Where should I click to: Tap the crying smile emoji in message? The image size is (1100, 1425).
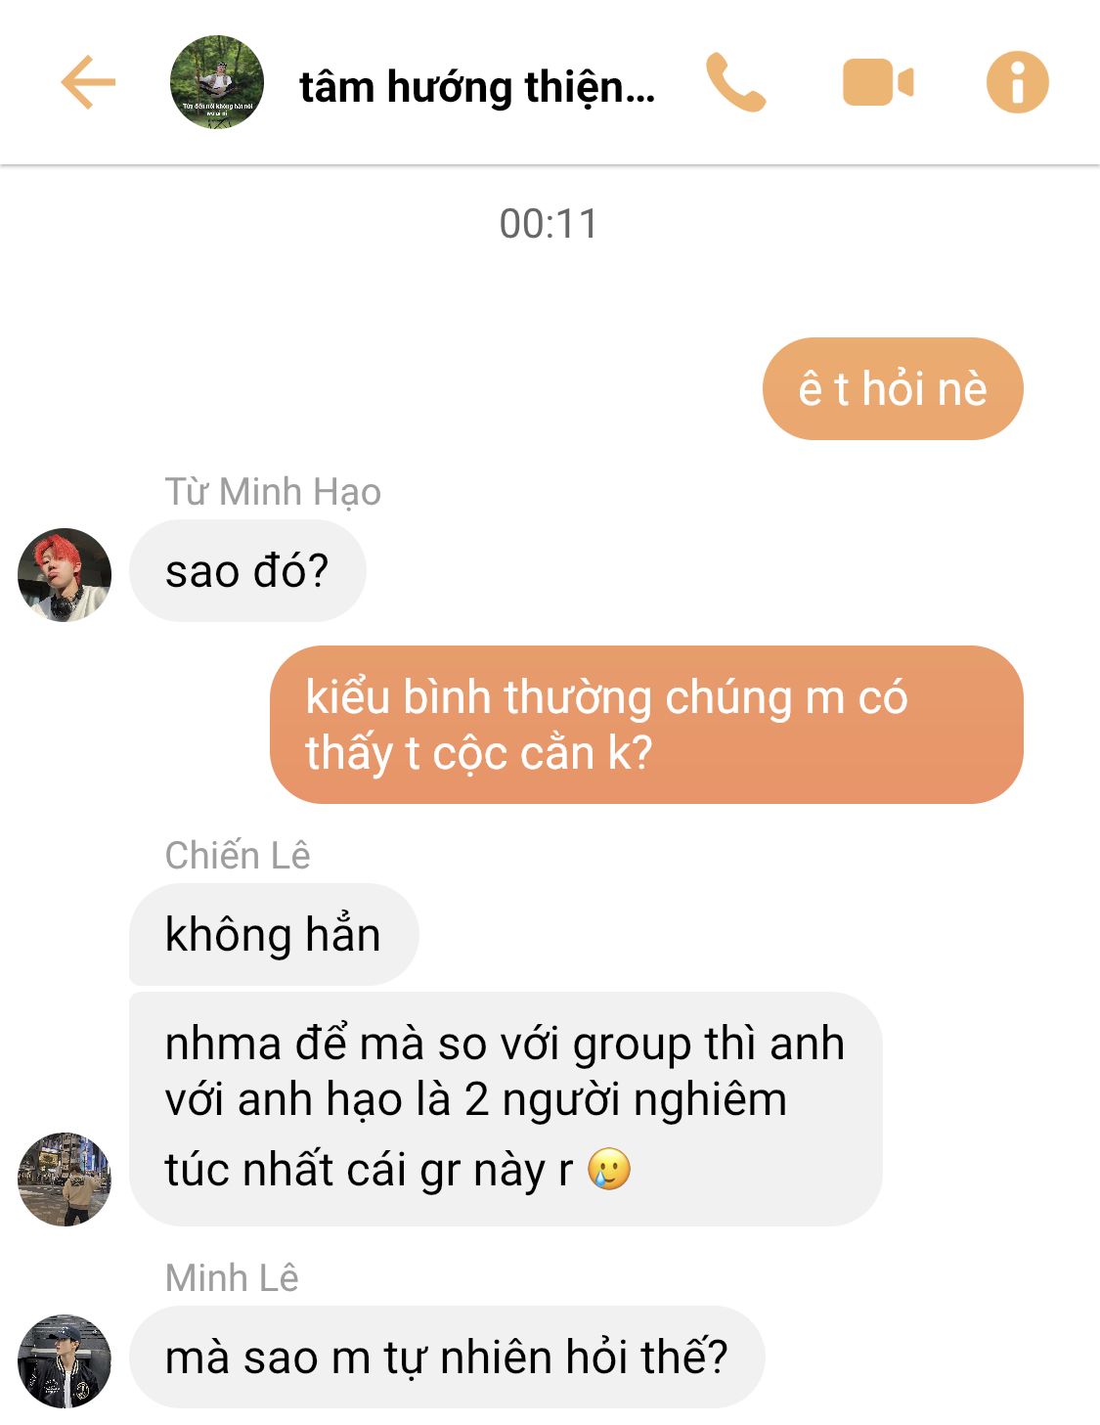(x=610, y=1169)
